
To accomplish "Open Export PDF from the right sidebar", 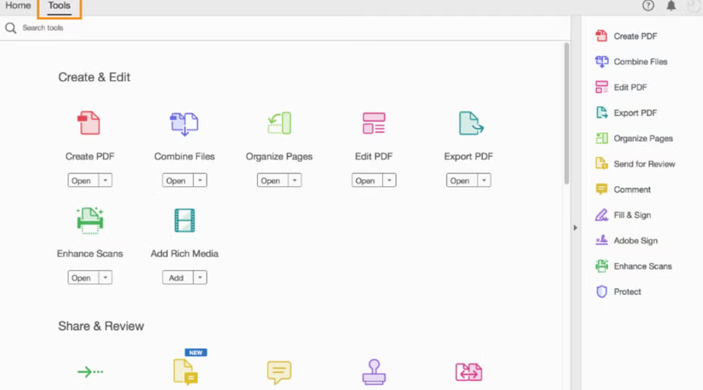I will coord(626,113).
